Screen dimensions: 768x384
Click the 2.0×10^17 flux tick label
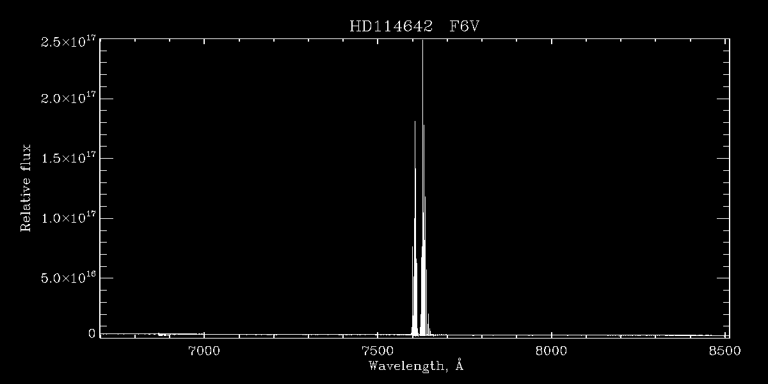[x=68, y=99]
